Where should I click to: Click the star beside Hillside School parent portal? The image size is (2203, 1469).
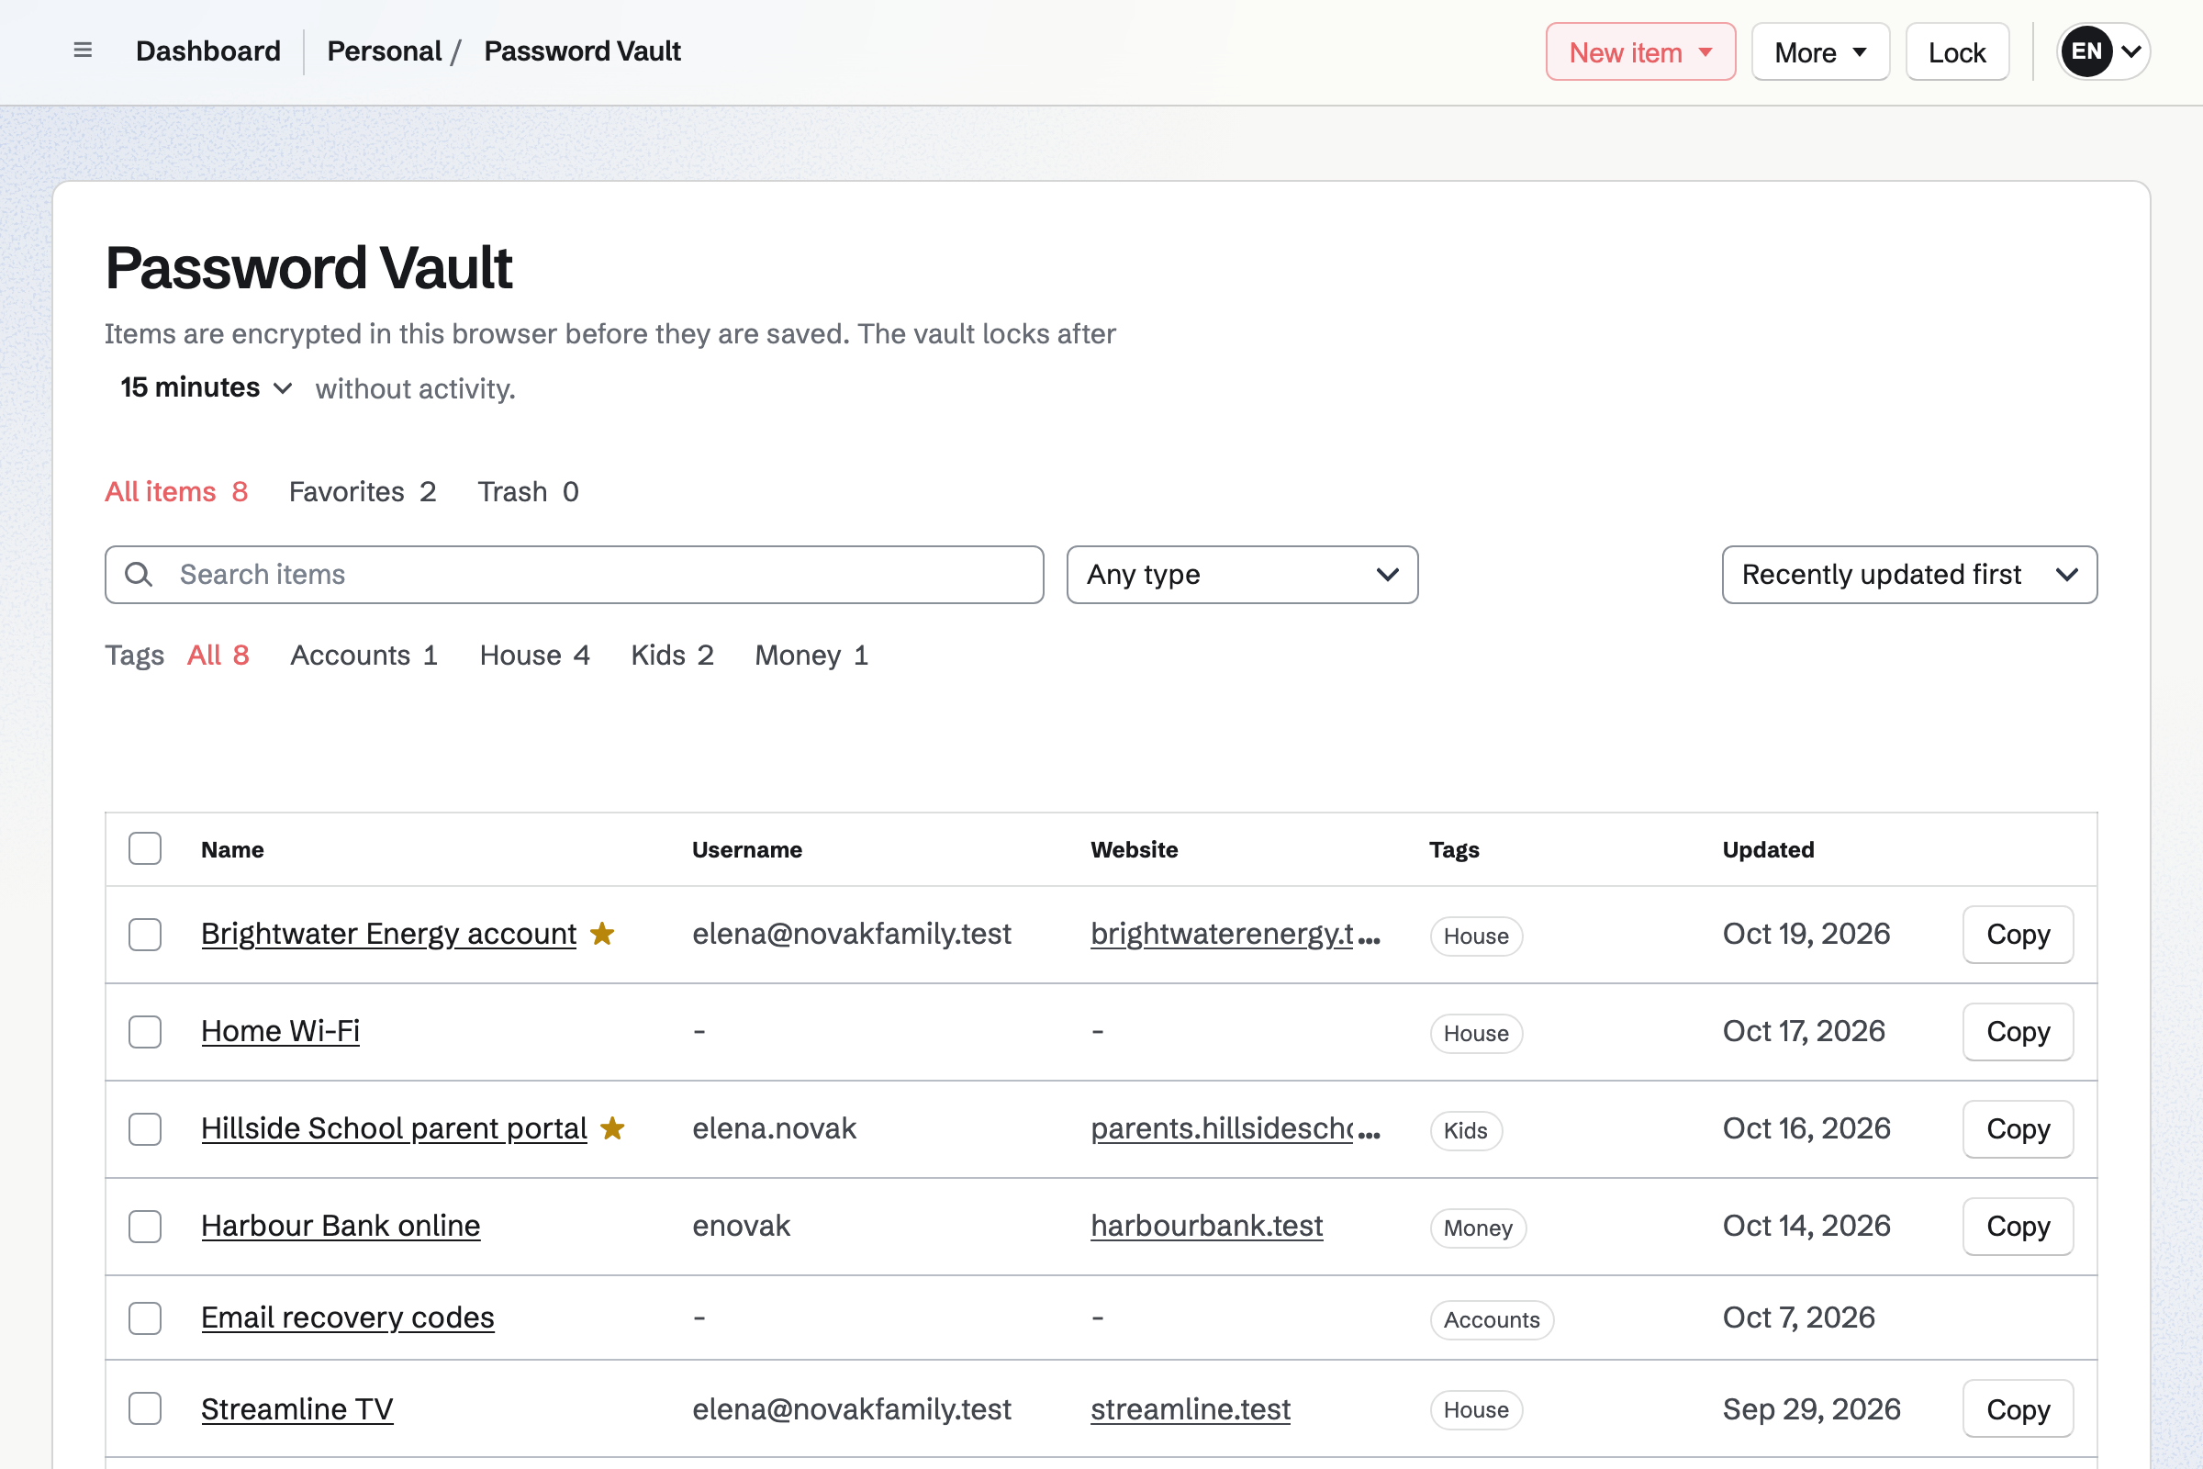coord(612,1128)
